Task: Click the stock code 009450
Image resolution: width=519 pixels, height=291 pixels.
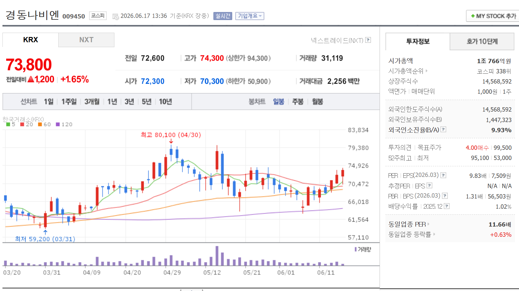Action: pos(74,16)
